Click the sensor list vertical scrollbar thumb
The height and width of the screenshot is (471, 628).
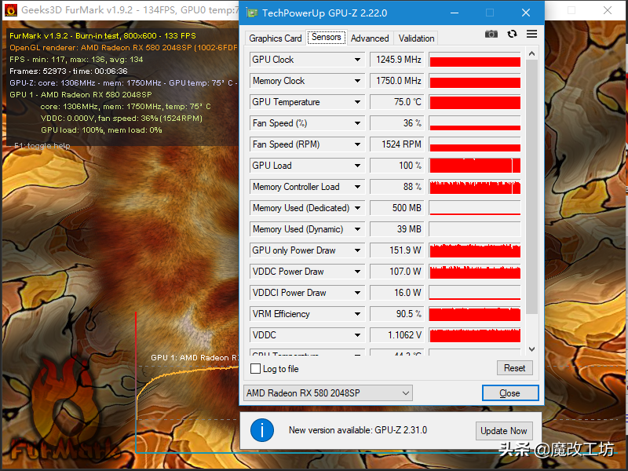[532, 187]
